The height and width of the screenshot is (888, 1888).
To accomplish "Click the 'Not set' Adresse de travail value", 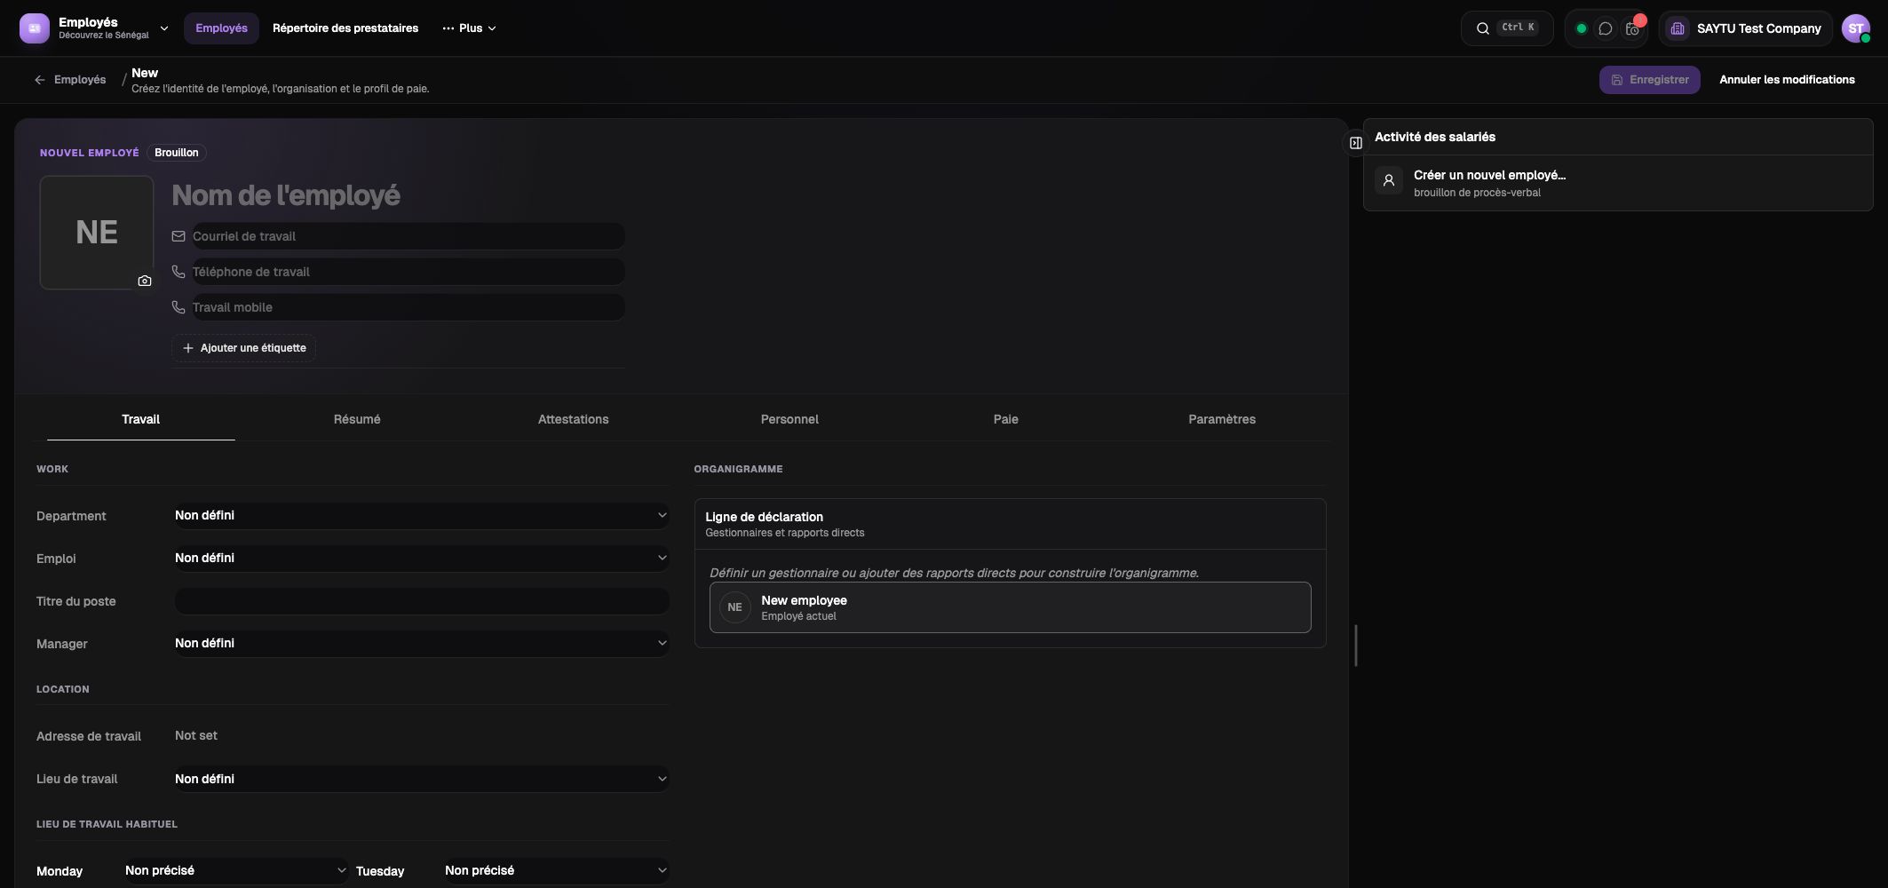I will (196, 736).
